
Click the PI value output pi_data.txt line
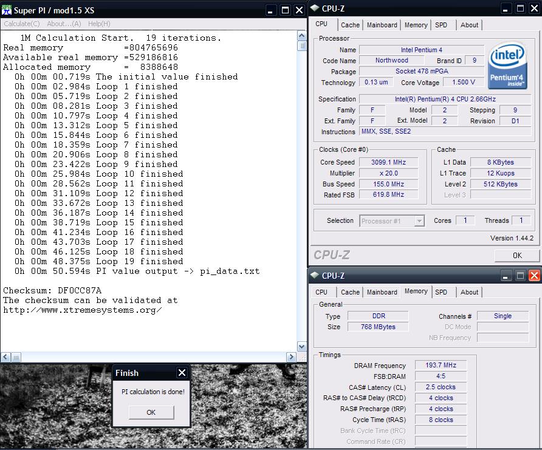coord(137,271)
